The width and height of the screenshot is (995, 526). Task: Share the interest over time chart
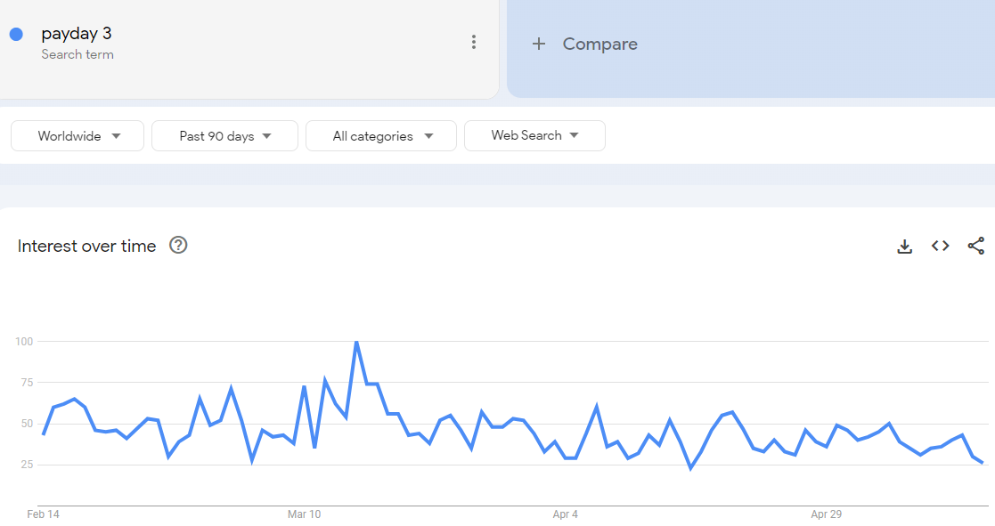pos(976,246)
